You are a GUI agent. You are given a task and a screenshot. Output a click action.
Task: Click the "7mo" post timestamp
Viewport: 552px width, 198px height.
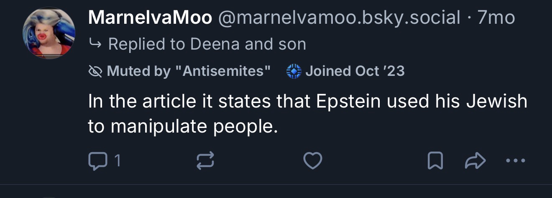pos(496,18)
